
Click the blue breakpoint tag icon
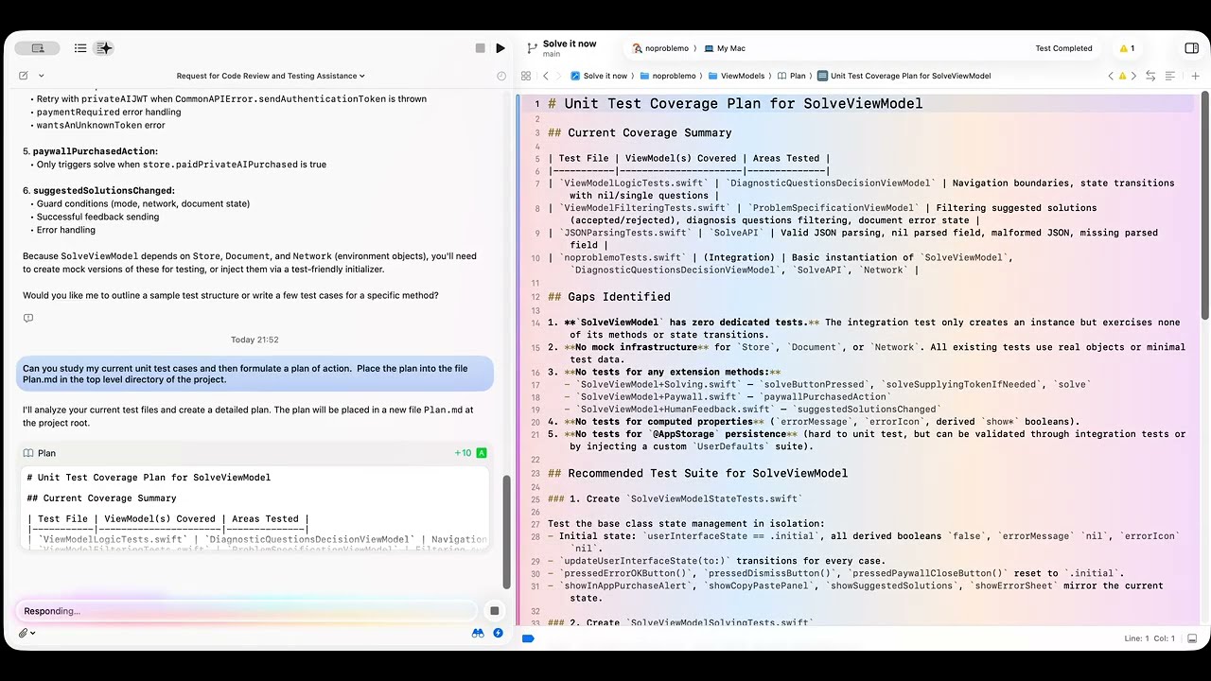[528, 638]
